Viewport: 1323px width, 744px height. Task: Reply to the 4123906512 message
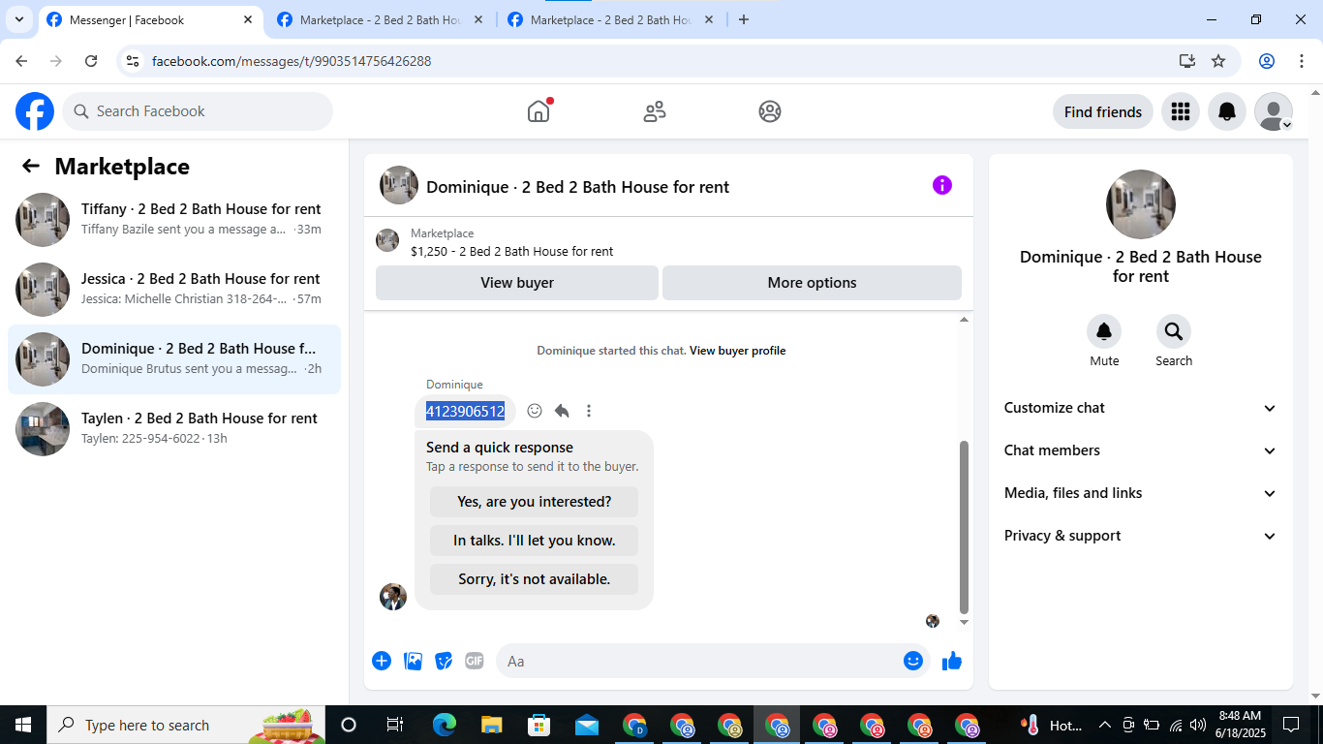[x=562, y=411]
